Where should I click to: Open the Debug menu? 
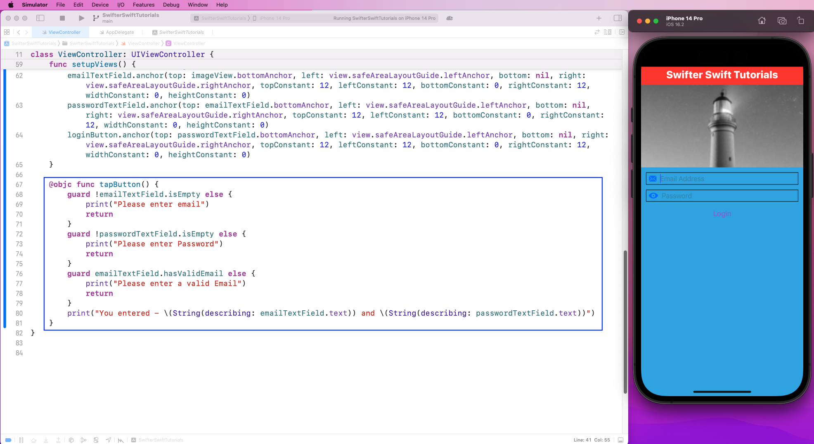pyautogui.click(x=171, y=5)
